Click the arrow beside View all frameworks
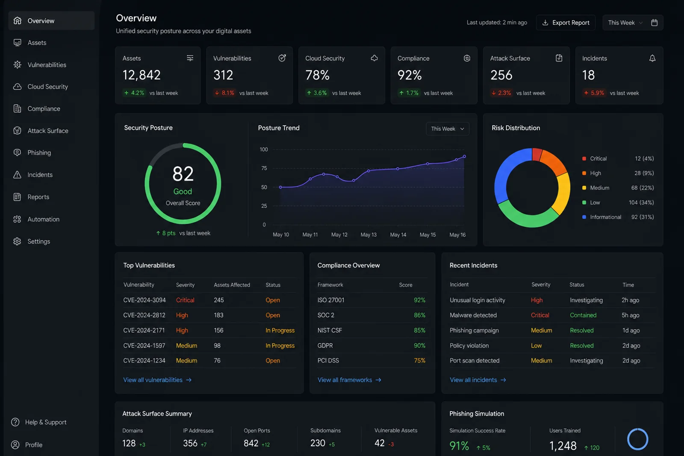This screenshot has width=684, height=456. pos(378,380)
